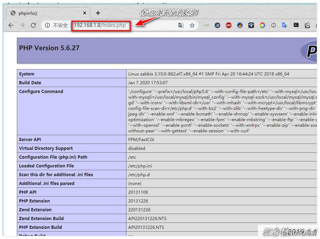Open the IP address extension icon
Screen dimensions: 320x239
tap(217, 25)
